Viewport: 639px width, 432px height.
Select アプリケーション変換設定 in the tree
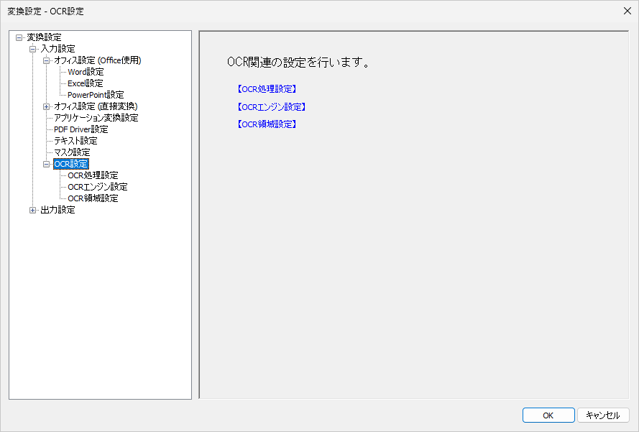[96, 117]
